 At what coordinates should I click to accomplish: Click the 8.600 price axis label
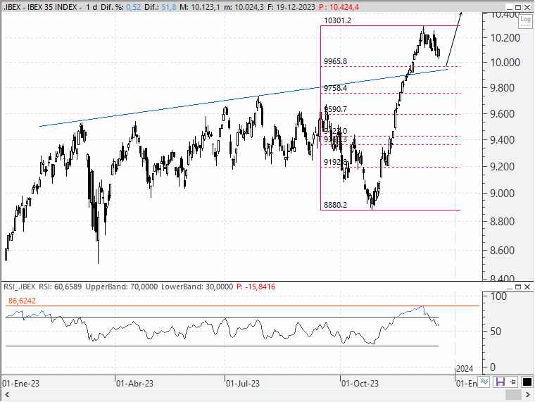click(x=502, y=251)
